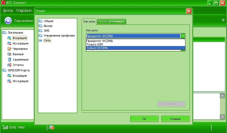The height and width of the screenshot is (133, 227).
Task: Click the EDGE Tele2 status text
Action: point(17,127)
